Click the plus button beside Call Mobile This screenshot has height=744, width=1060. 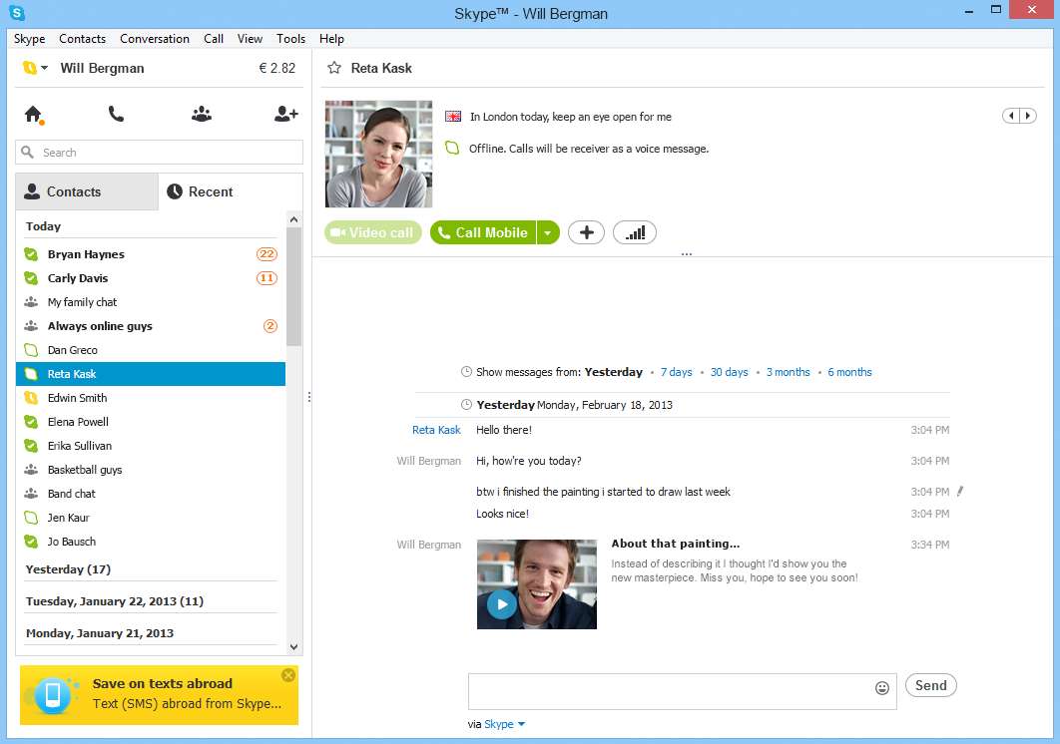(x=586, y=232)
